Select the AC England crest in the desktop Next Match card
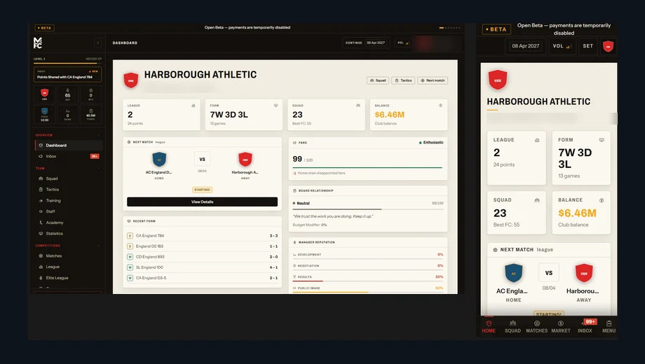 159,160
